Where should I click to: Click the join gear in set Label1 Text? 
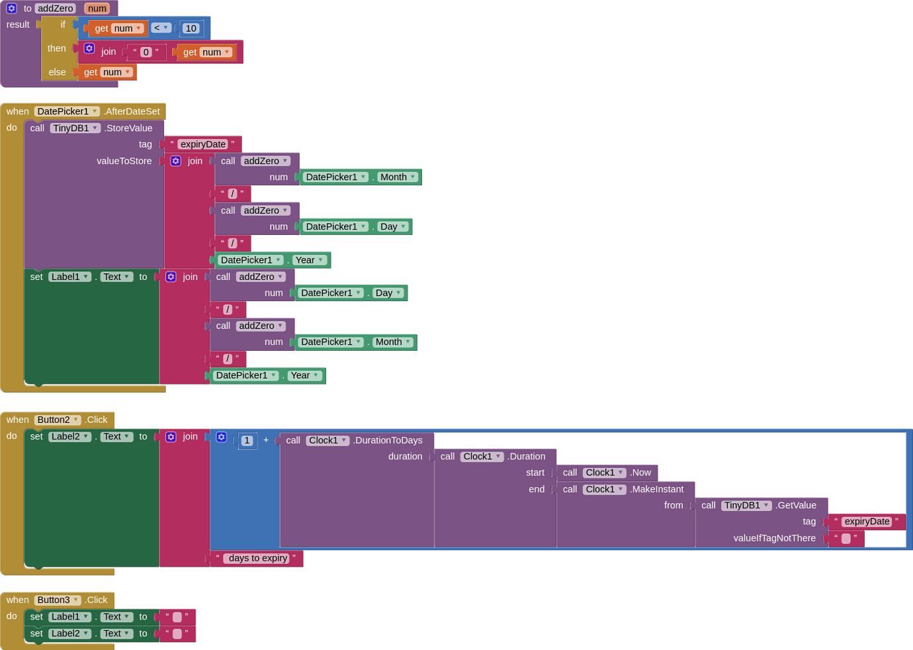coord(171,277)
